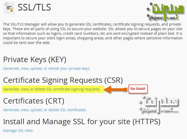Open the SSL certificates upload link

pyautogui.click(x=45, y=110)
